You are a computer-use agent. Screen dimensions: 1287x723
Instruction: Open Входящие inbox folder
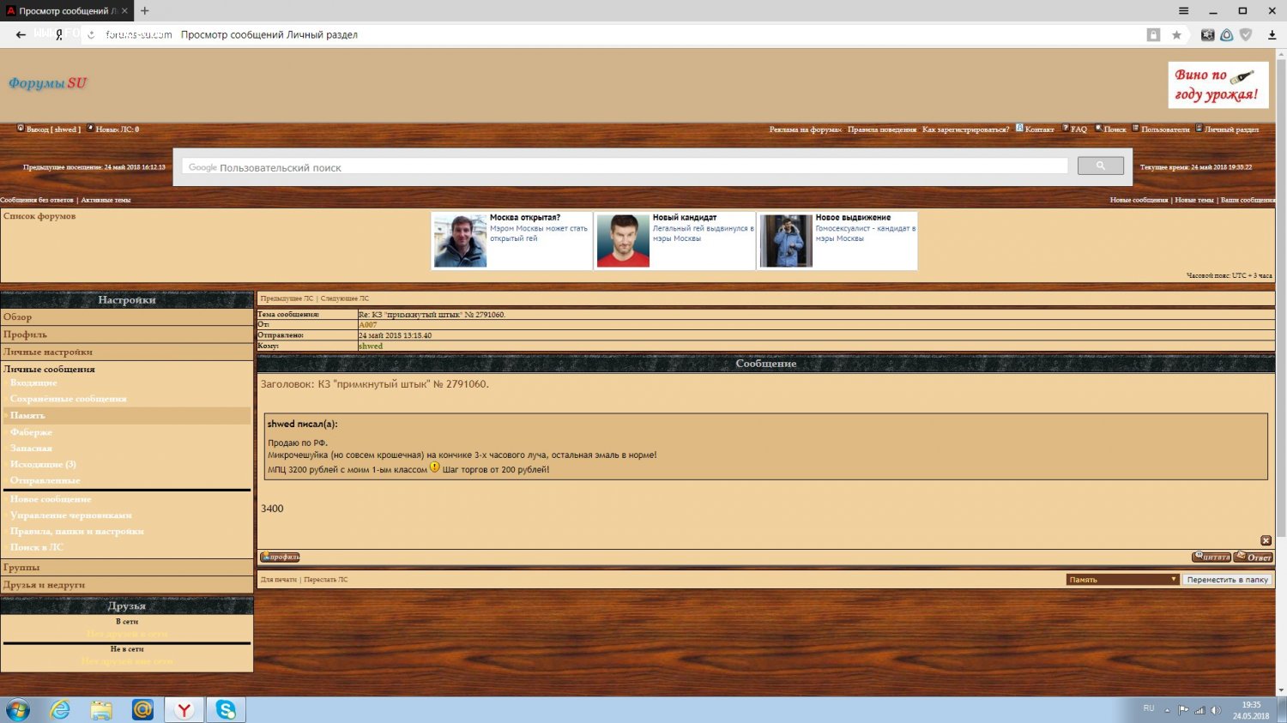coord(33,383)
